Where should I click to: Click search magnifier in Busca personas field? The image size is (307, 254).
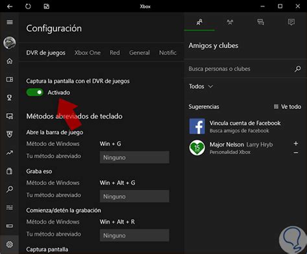coord(298,69)
